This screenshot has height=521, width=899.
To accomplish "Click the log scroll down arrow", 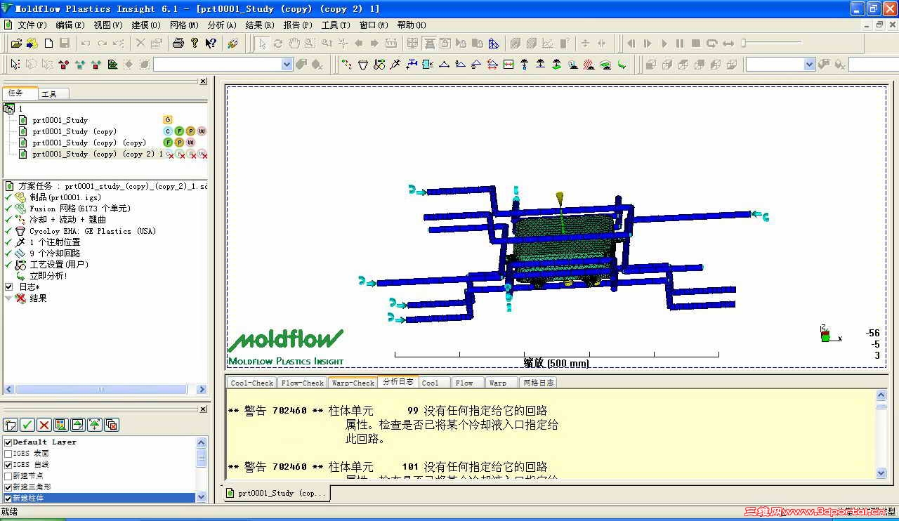I will coord(881,473).
